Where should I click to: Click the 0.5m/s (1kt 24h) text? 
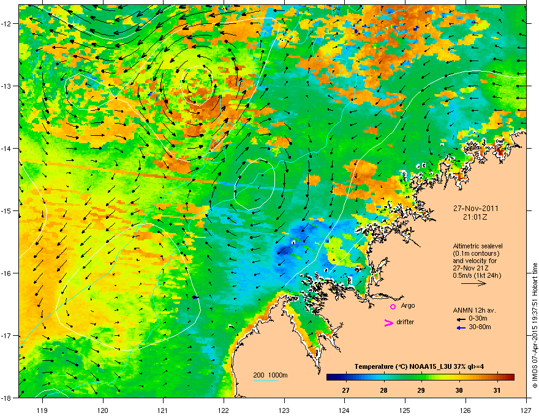[x=477, y=275]
